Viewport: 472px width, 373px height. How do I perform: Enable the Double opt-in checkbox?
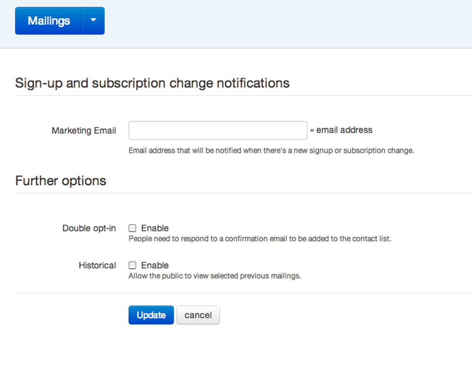click(x=132, y=228)
